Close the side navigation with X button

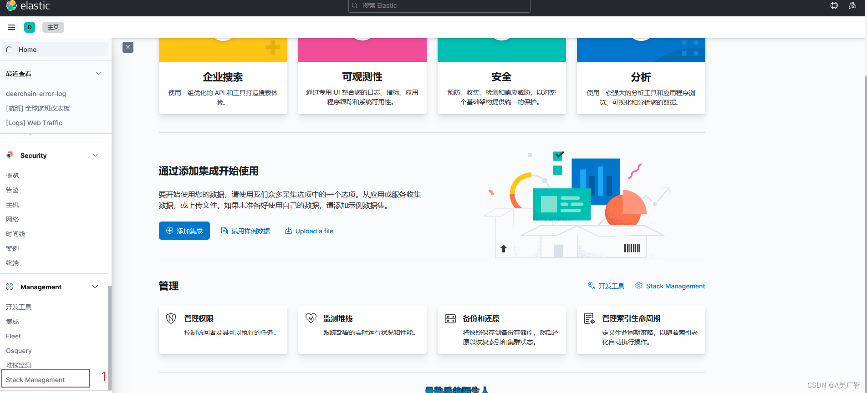coord(128,47)
